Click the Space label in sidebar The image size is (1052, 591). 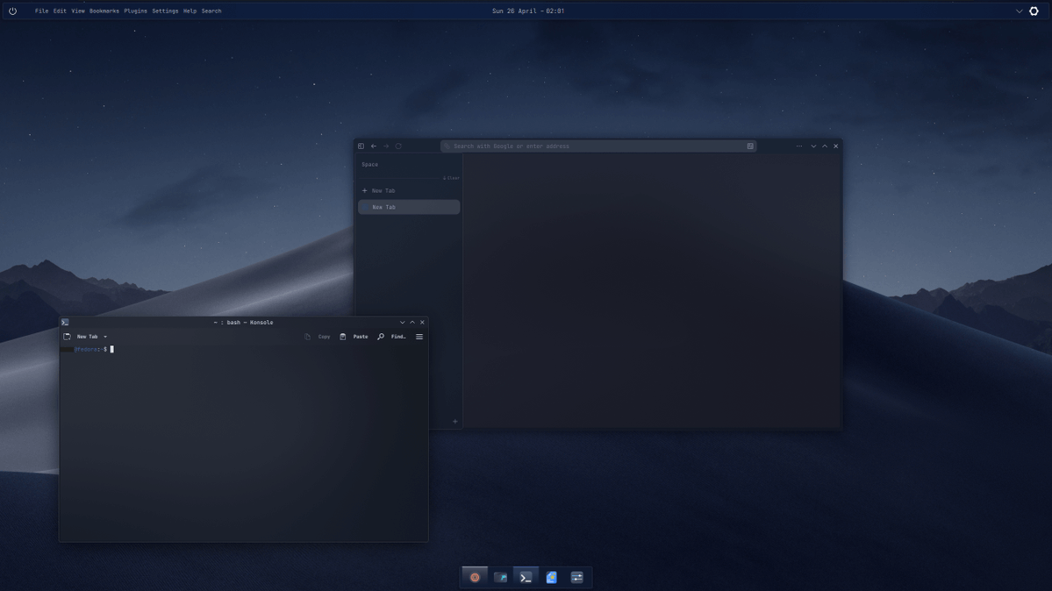click(x=369, y=164)
